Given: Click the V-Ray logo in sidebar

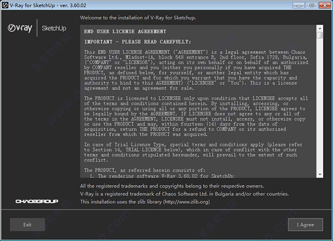Looking at the screenshot, I should tap(20, 28).
